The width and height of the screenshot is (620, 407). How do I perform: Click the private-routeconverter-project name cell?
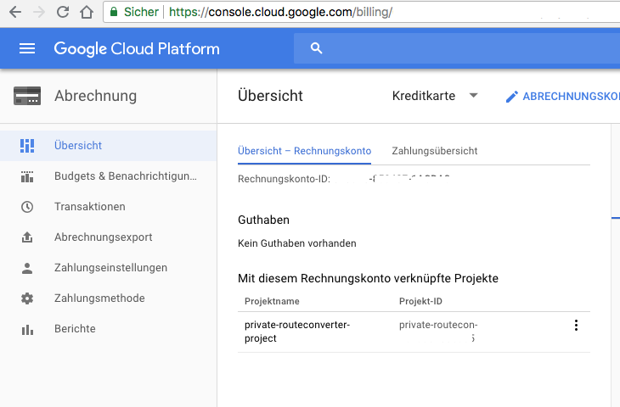(x=297, y=332)
